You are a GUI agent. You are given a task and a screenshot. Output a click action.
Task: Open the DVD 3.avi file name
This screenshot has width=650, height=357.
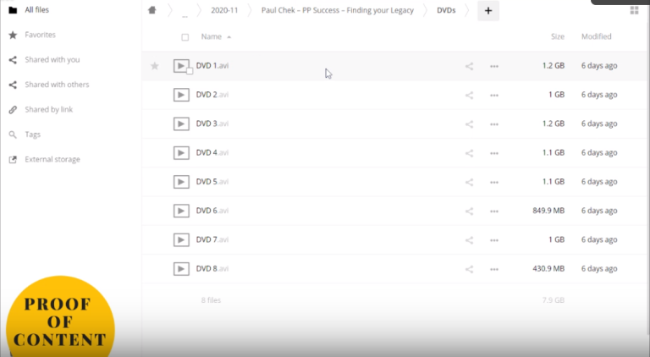(212, 124)
